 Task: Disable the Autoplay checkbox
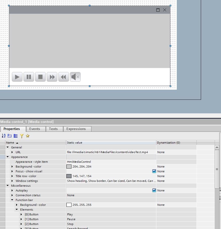tap(154, 190)
